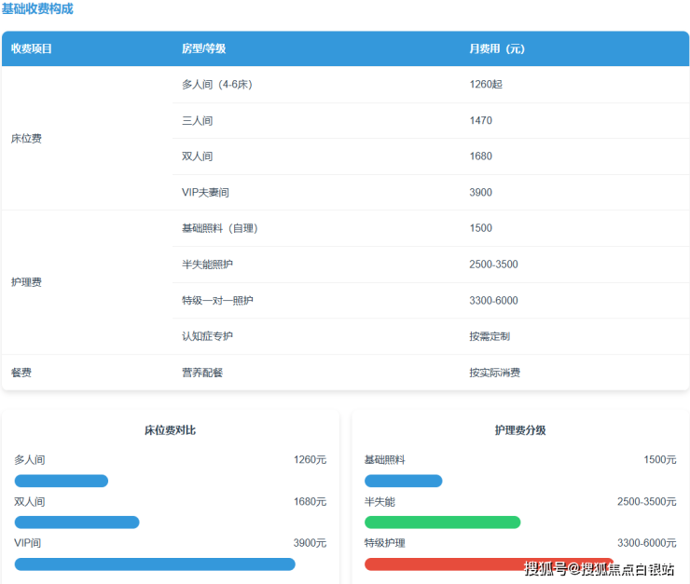Click the 月费用（元） column header
The height and width of the screenshot is (584, 690).
496,48
